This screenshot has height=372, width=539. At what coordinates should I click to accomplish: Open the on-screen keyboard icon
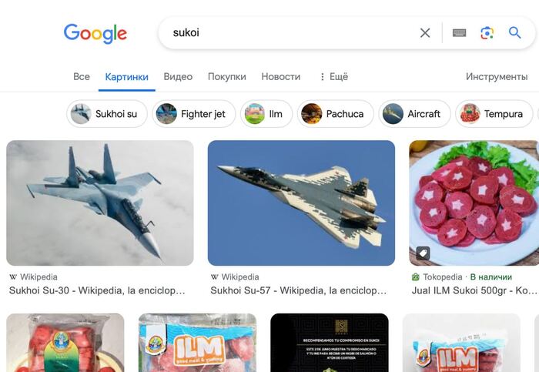(x=459, y=33)
